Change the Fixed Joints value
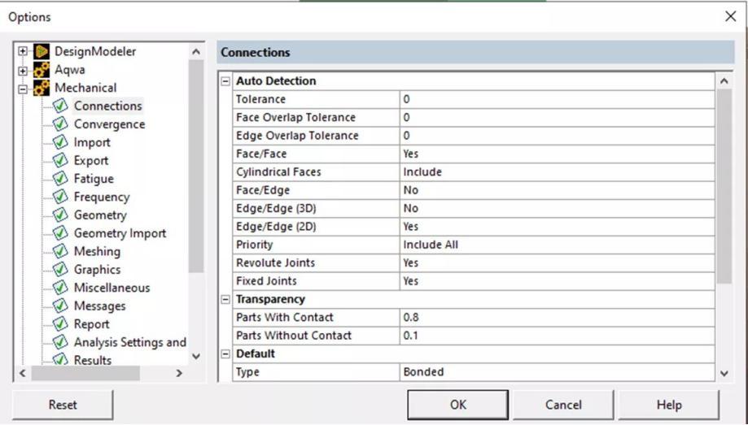748x425 pixels. [x=557, y=280]
